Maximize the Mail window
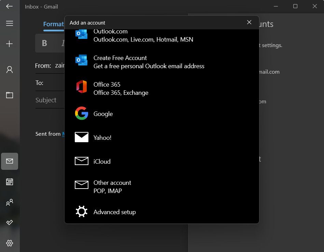 (x=295, y=6)
